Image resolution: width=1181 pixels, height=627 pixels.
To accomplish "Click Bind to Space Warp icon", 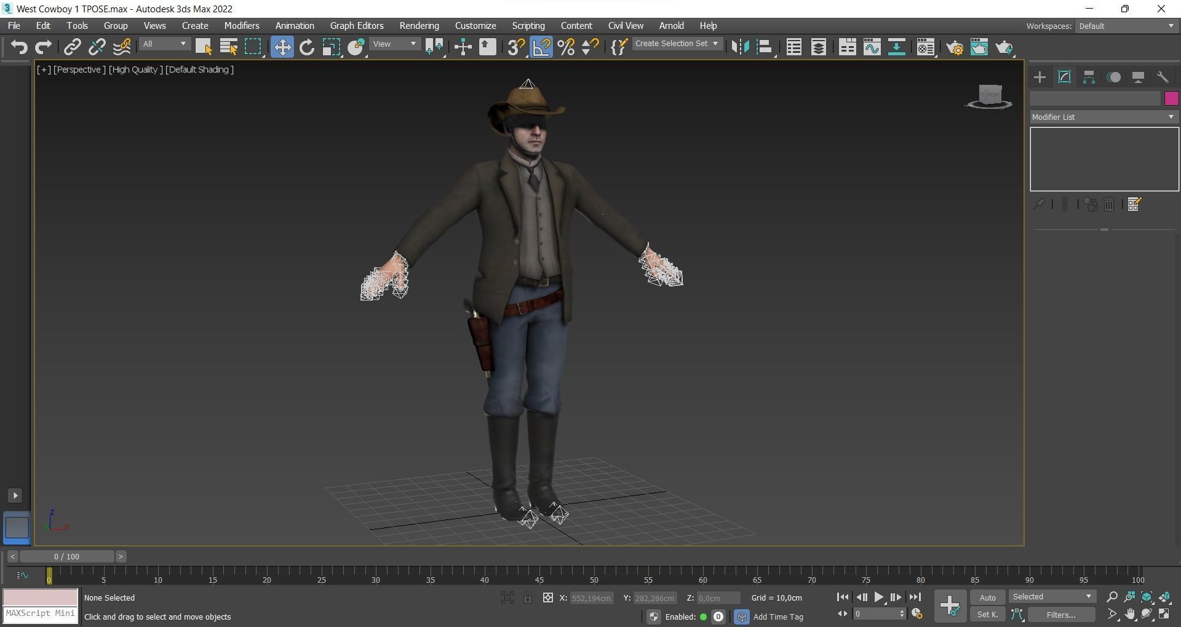I will pos(122,47).
